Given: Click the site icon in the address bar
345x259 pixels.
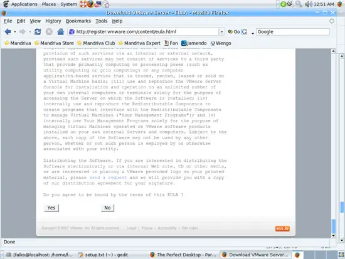Looking at the screenshot, I should (x=72, y=32).
